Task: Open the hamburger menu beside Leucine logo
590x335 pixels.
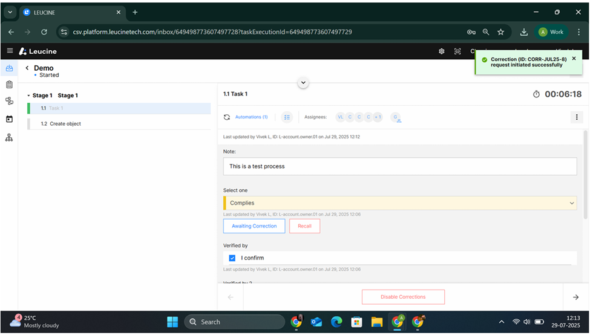Action: click(10, 51)
